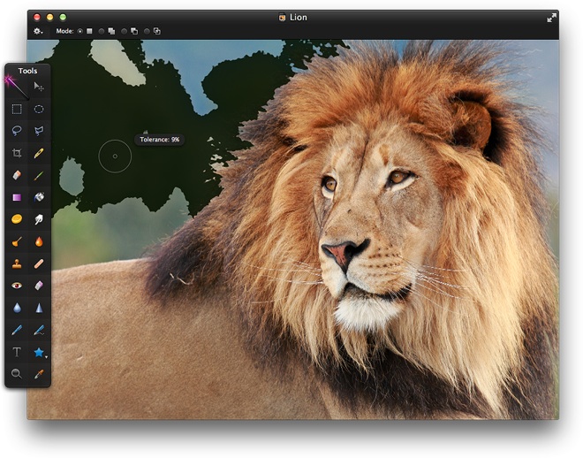The height and width of the screenshot is (458, 583).
Task: Activate the Zoom magnifier tool
Action: pyautogui.click(x=17, y=374)
